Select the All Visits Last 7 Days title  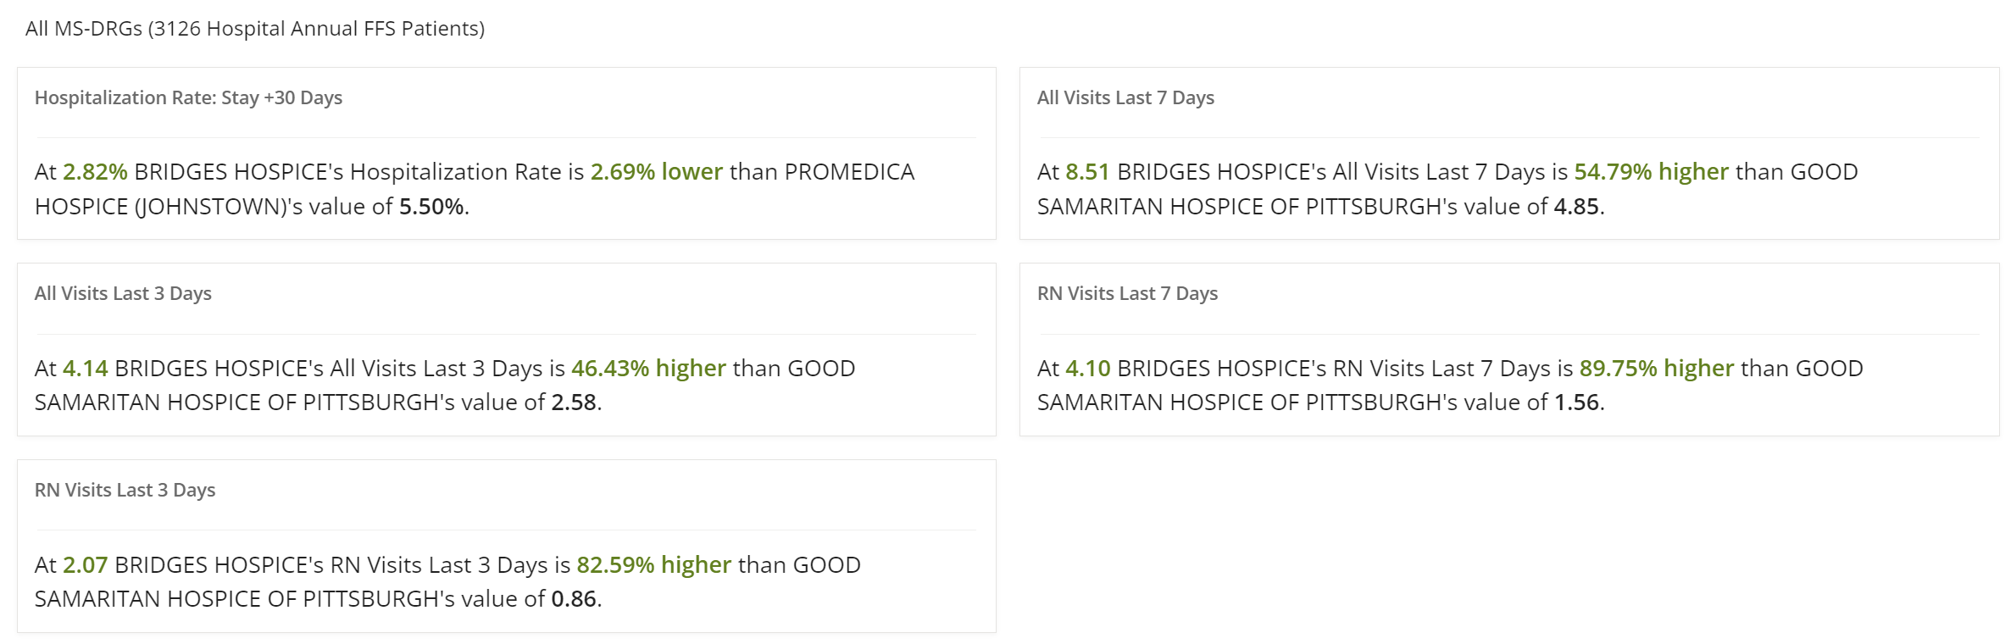tap(1125, 97)
